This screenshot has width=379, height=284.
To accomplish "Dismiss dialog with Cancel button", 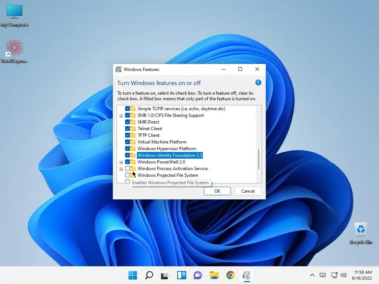I will click(x=248, y=191).
